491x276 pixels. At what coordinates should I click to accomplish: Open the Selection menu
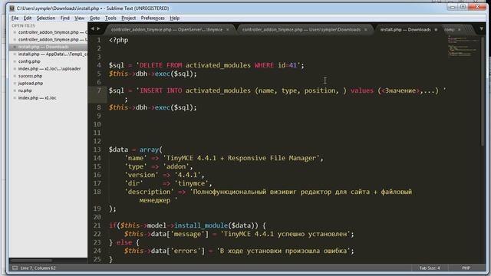46,18
